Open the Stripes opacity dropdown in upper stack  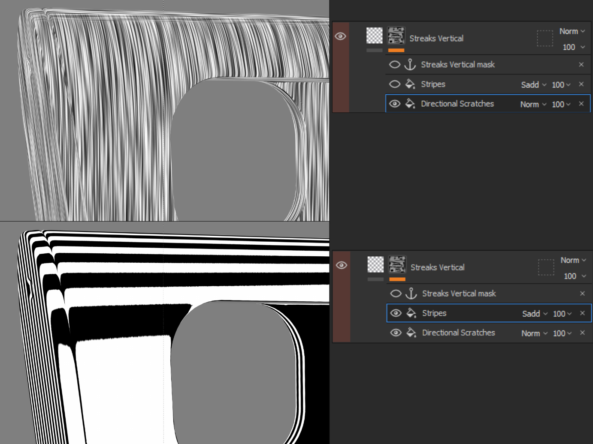point(561,85)
